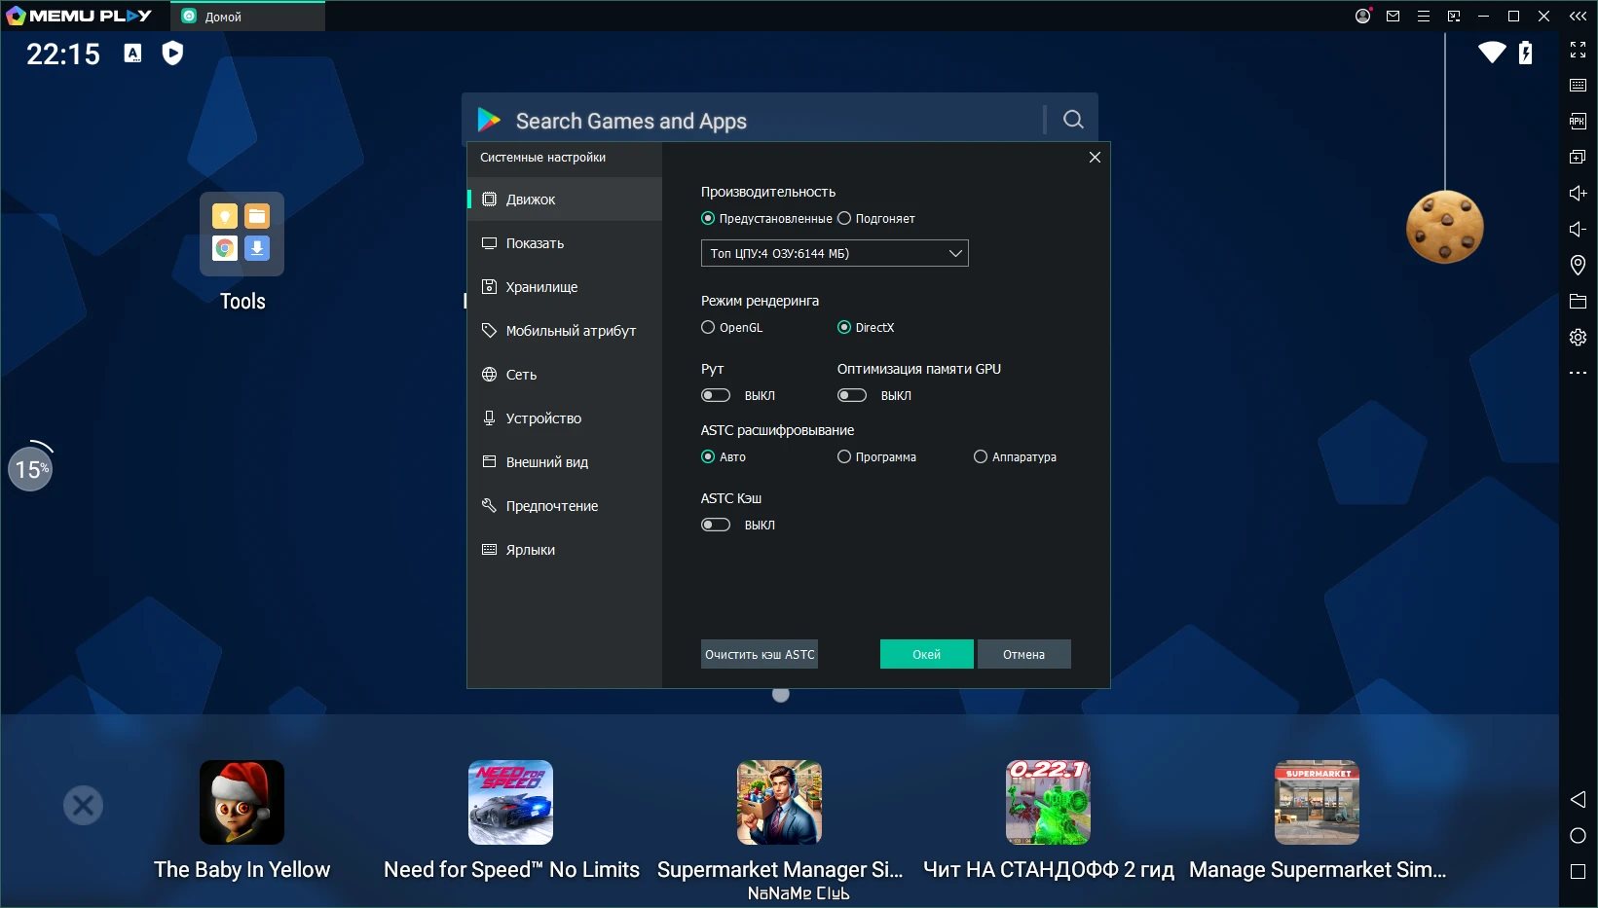Click the keyboard mapping icon in sidebar
The height and width of the screenshot is (908, 1598).
[x=1578, y=85]
